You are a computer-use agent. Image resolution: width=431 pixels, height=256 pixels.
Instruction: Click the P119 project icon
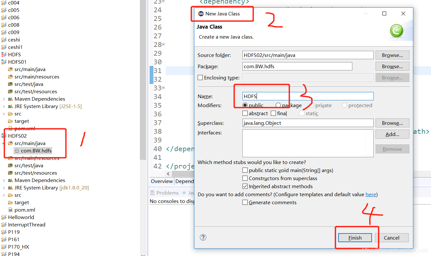4,232
